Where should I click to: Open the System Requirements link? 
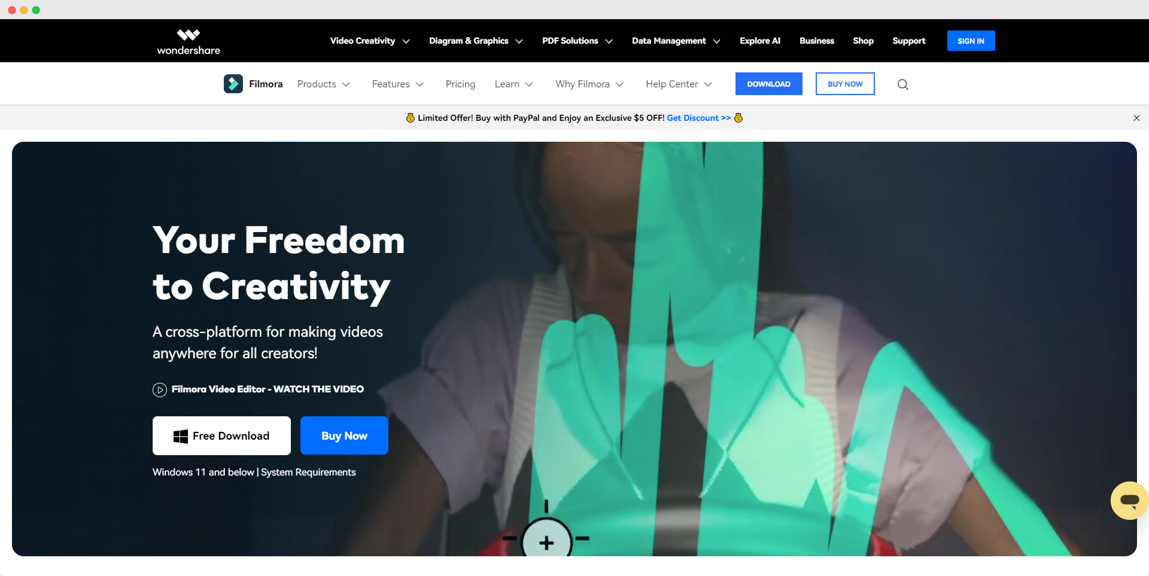point(308,473)
